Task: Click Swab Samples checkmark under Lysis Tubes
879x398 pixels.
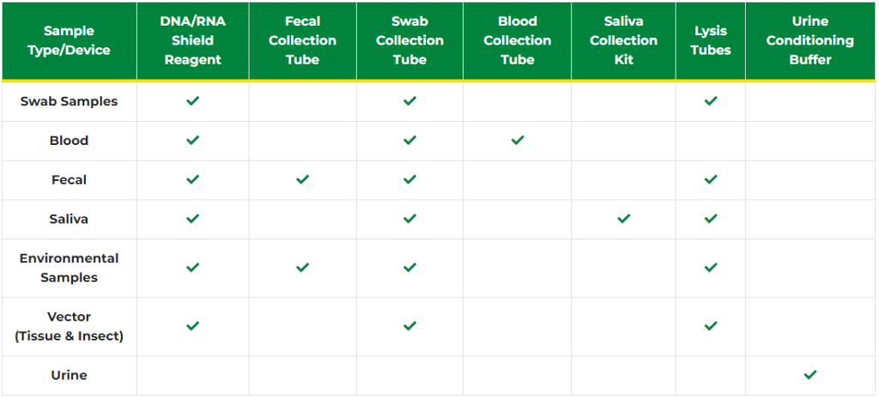Action: point(711,100)
